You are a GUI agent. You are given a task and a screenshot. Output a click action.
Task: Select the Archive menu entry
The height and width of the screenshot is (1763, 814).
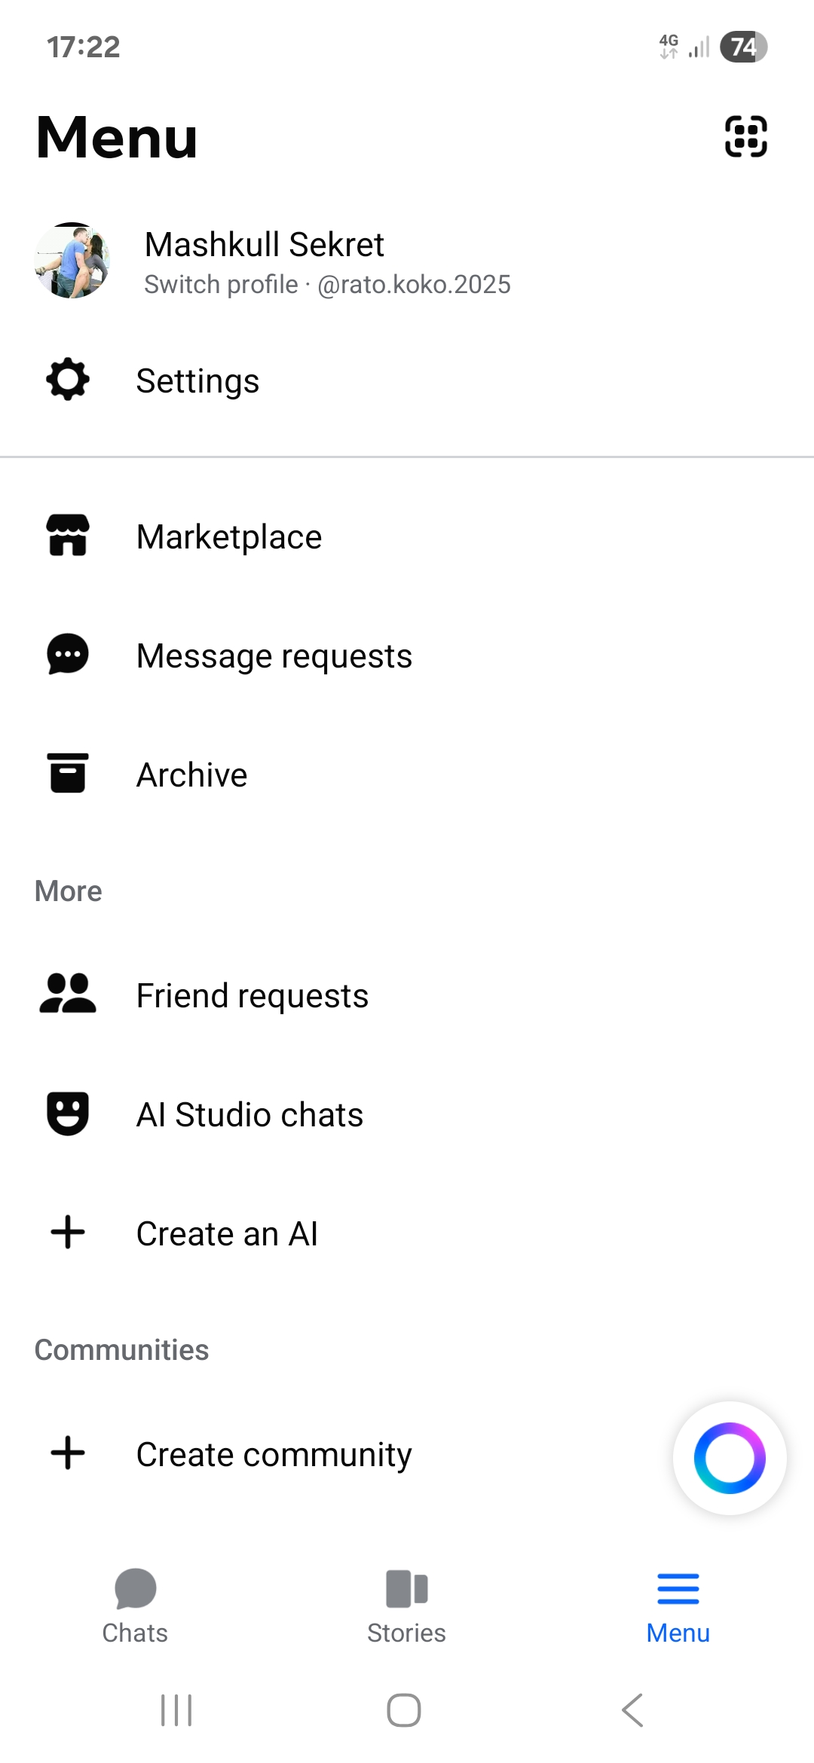(192, 775)
